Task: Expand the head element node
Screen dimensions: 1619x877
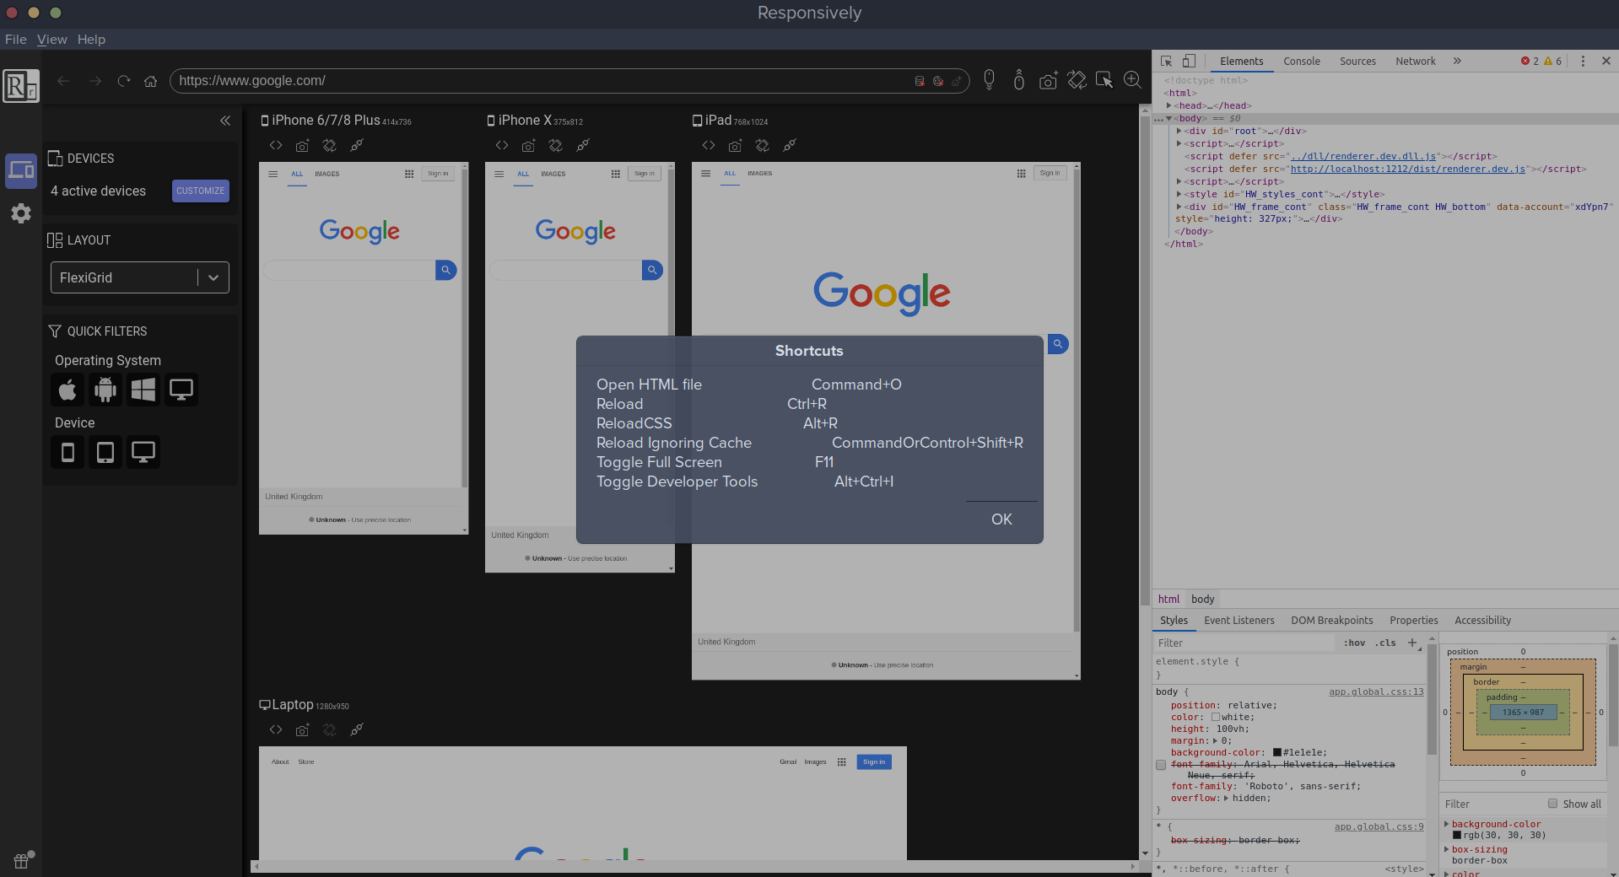Action: [1169, 106]
